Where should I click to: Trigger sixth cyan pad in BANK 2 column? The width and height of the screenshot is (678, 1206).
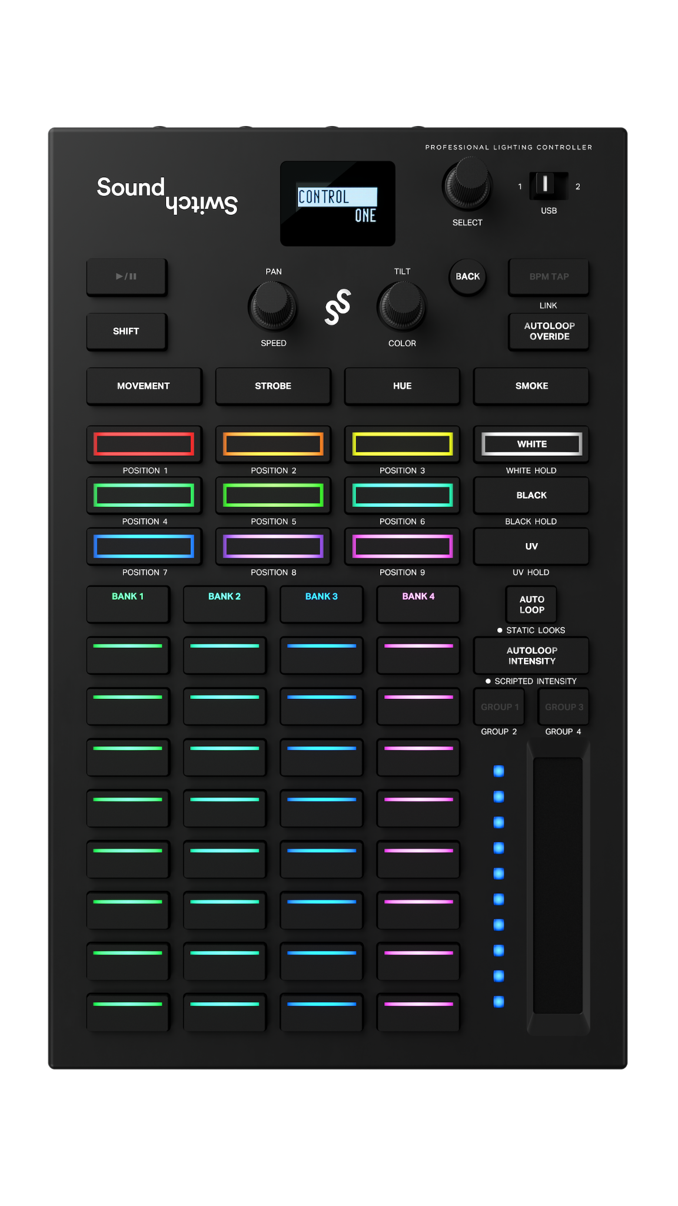pyautogui.click(x=224, y=912)
